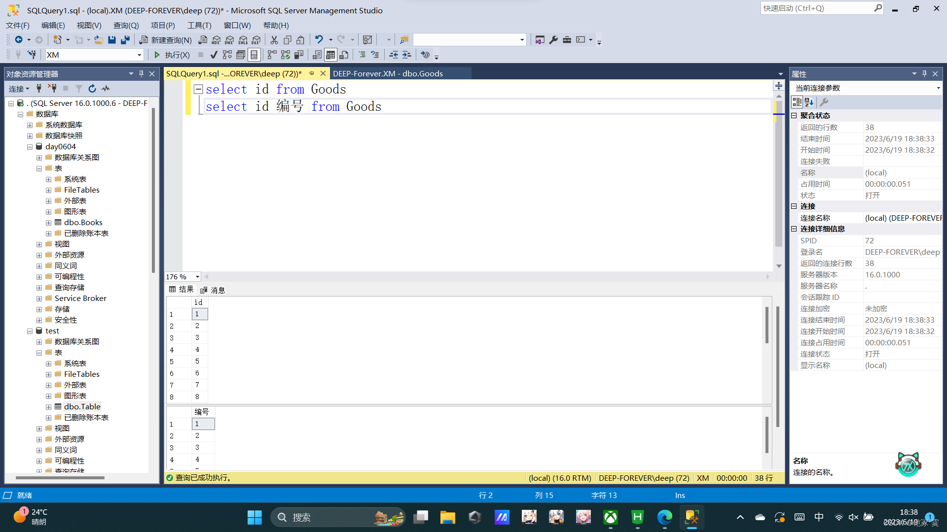Collapse the day0604 database node
947x532 pixels.
pyautogui.click(x=30, y=147)
